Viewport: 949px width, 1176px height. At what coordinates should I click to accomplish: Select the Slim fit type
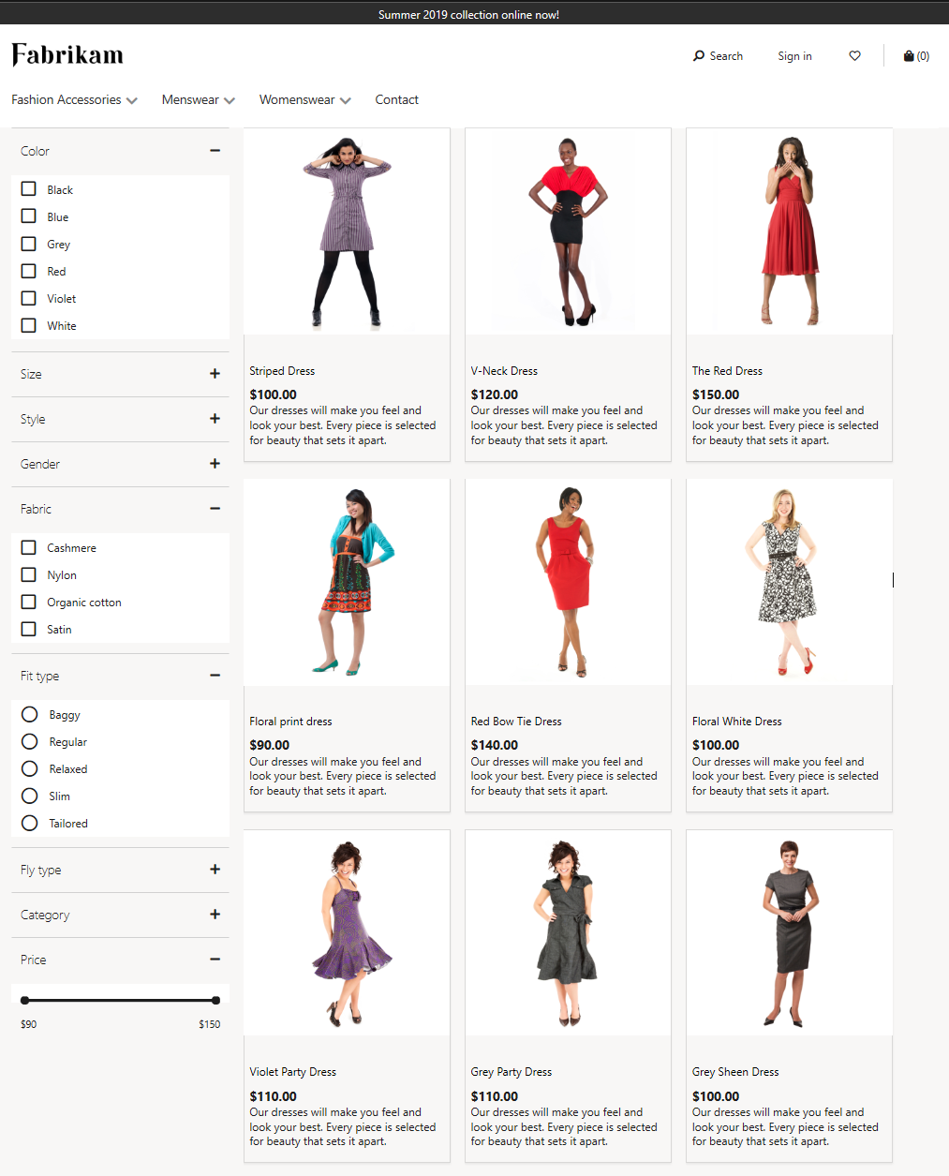coord(29,796)
